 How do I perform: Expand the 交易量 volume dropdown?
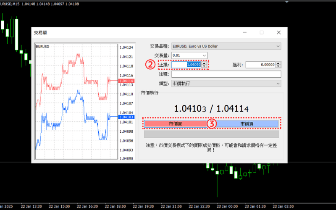click(x=204, y=55)
